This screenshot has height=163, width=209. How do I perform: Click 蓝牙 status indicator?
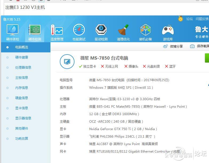point(170,66)
